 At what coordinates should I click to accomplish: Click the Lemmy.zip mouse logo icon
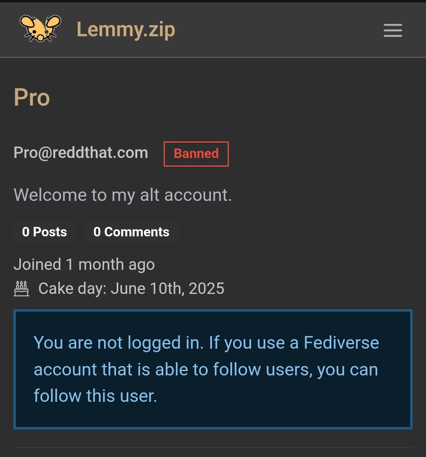tap(40, 28)
